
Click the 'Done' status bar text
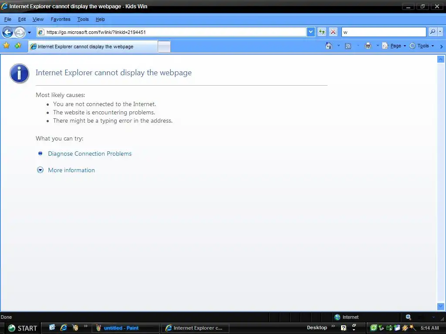click(x=6, y=317)
